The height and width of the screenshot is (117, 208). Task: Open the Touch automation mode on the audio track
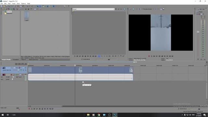(x=20, y=77)
